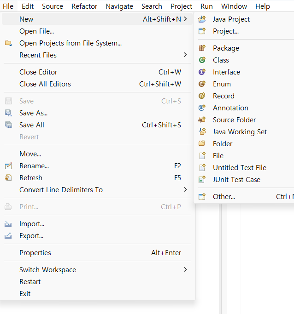Click the Import icon
Image resolution: width=294 pixels, height=314 pixels.
coord(8,224)
